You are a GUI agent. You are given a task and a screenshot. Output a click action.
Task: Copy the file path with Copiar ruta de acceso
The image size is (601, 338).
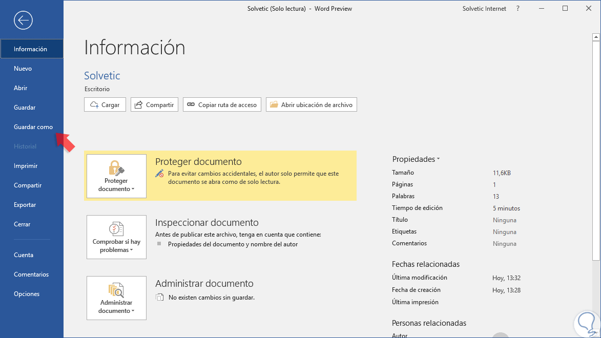pyautogui.click(x=222, y=104)
